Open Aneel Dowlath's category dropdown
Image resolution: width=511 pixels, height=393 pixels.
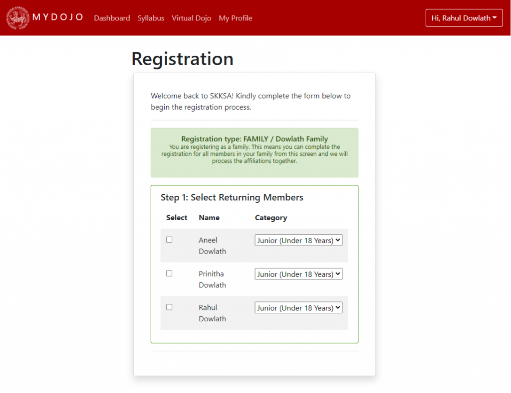[298, 241]
